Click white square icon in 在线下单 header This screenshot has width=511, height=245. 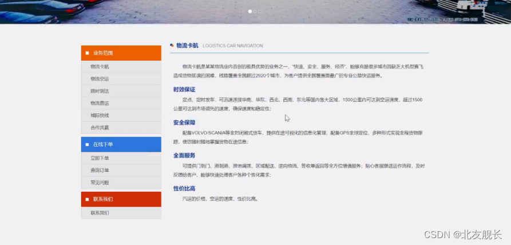pyautogui.click(x=87, y=144)
